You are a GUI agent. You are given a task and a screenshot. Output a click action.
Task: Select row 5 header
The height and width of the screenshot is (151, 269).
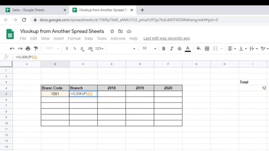coord(6,94)
